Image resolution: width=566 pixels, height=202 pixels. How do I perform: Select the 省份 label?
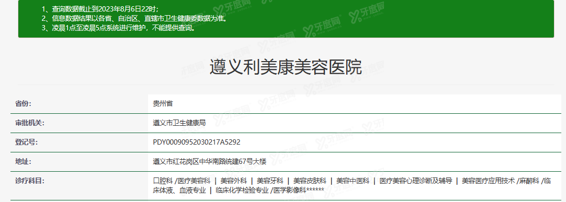tap(24, 104)
